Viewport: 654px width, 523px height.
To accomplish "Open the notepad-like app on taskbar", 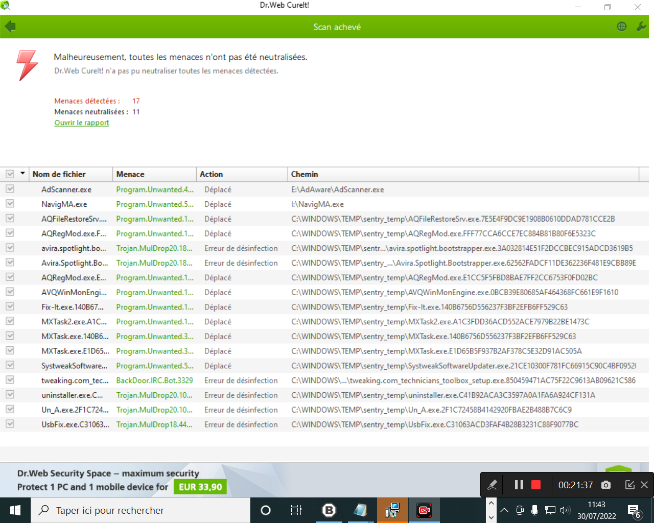I will click(x=361, y=510).
